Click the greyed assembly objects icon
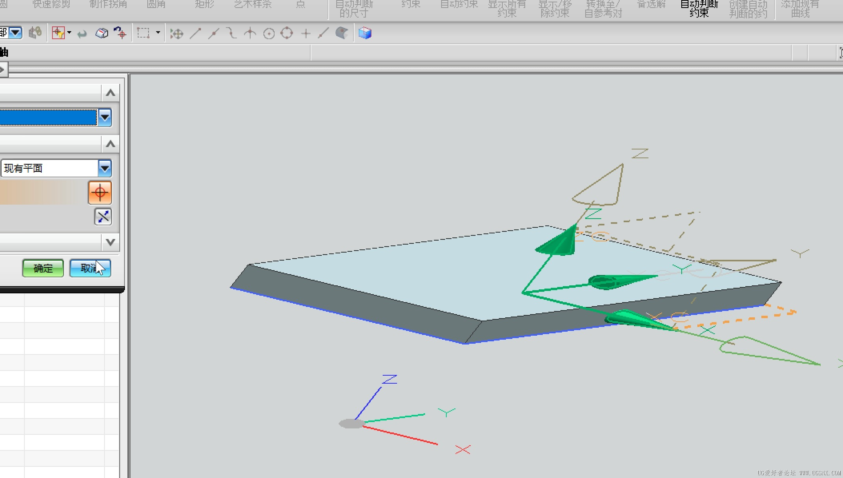The width and height of the screenshot is (843, 478). (x=36, y=33)
